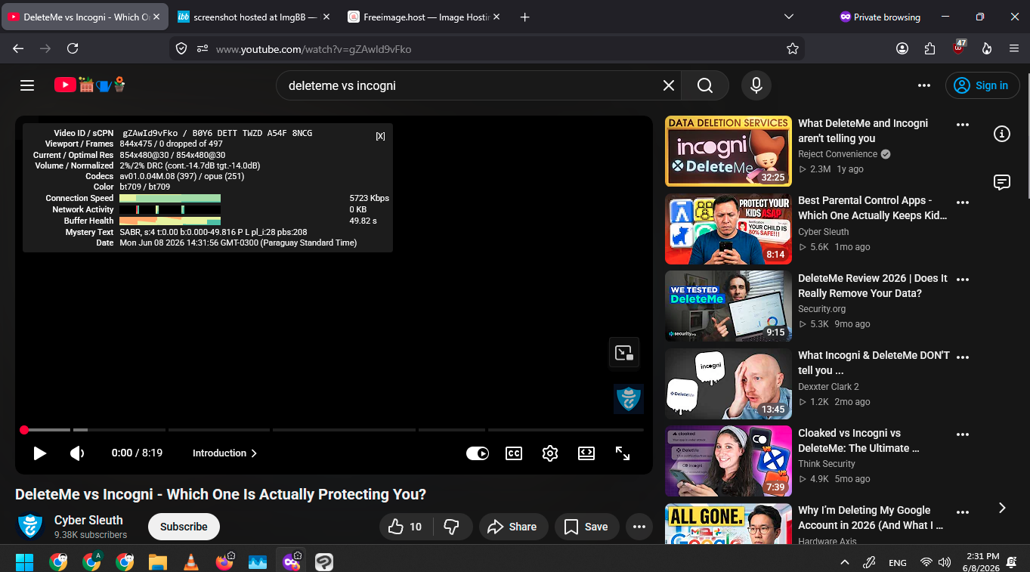
Task: Open the comments side panel icon
Action: coord(1002,182)
